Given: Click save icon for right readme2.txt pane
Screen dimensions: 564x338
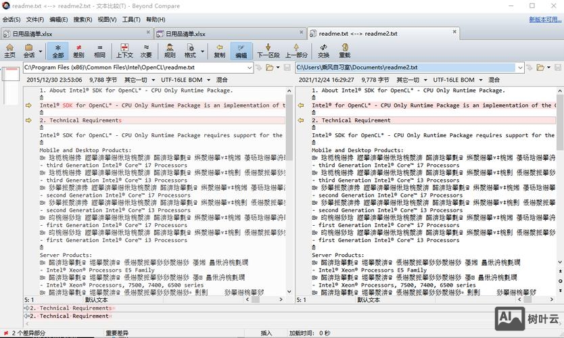Looking at the screenshot, I should (558, 67).
